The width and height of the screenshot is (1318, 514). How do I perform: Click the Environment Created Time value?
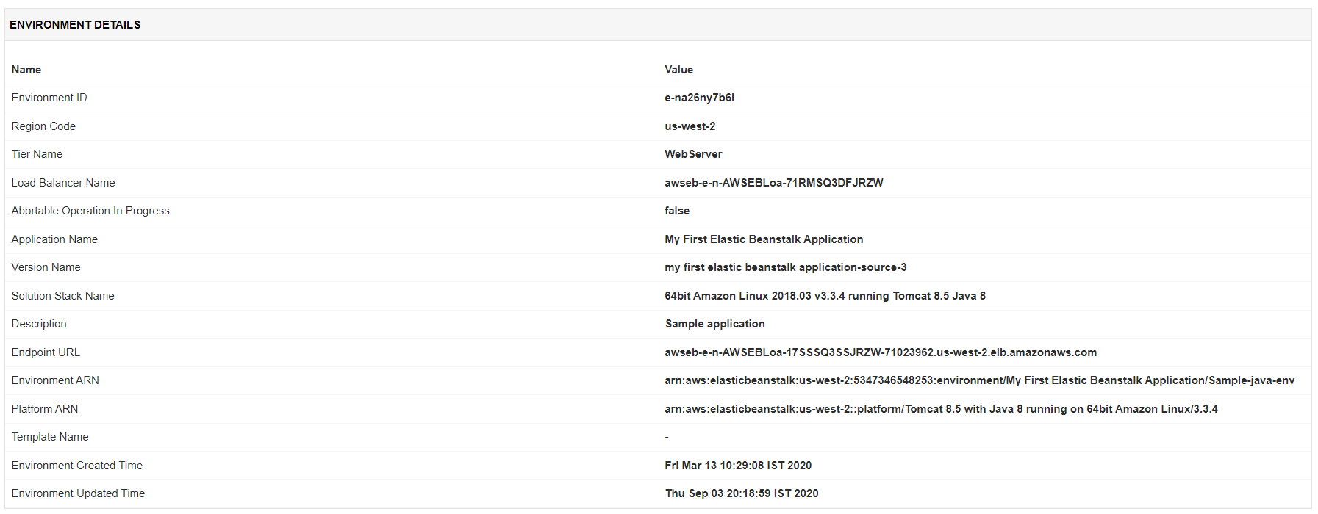738,466
